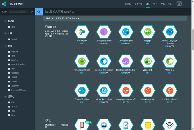Open the phone checkmark tile in 移动 row
The image size is (194, 130).
tap(126, 124)
